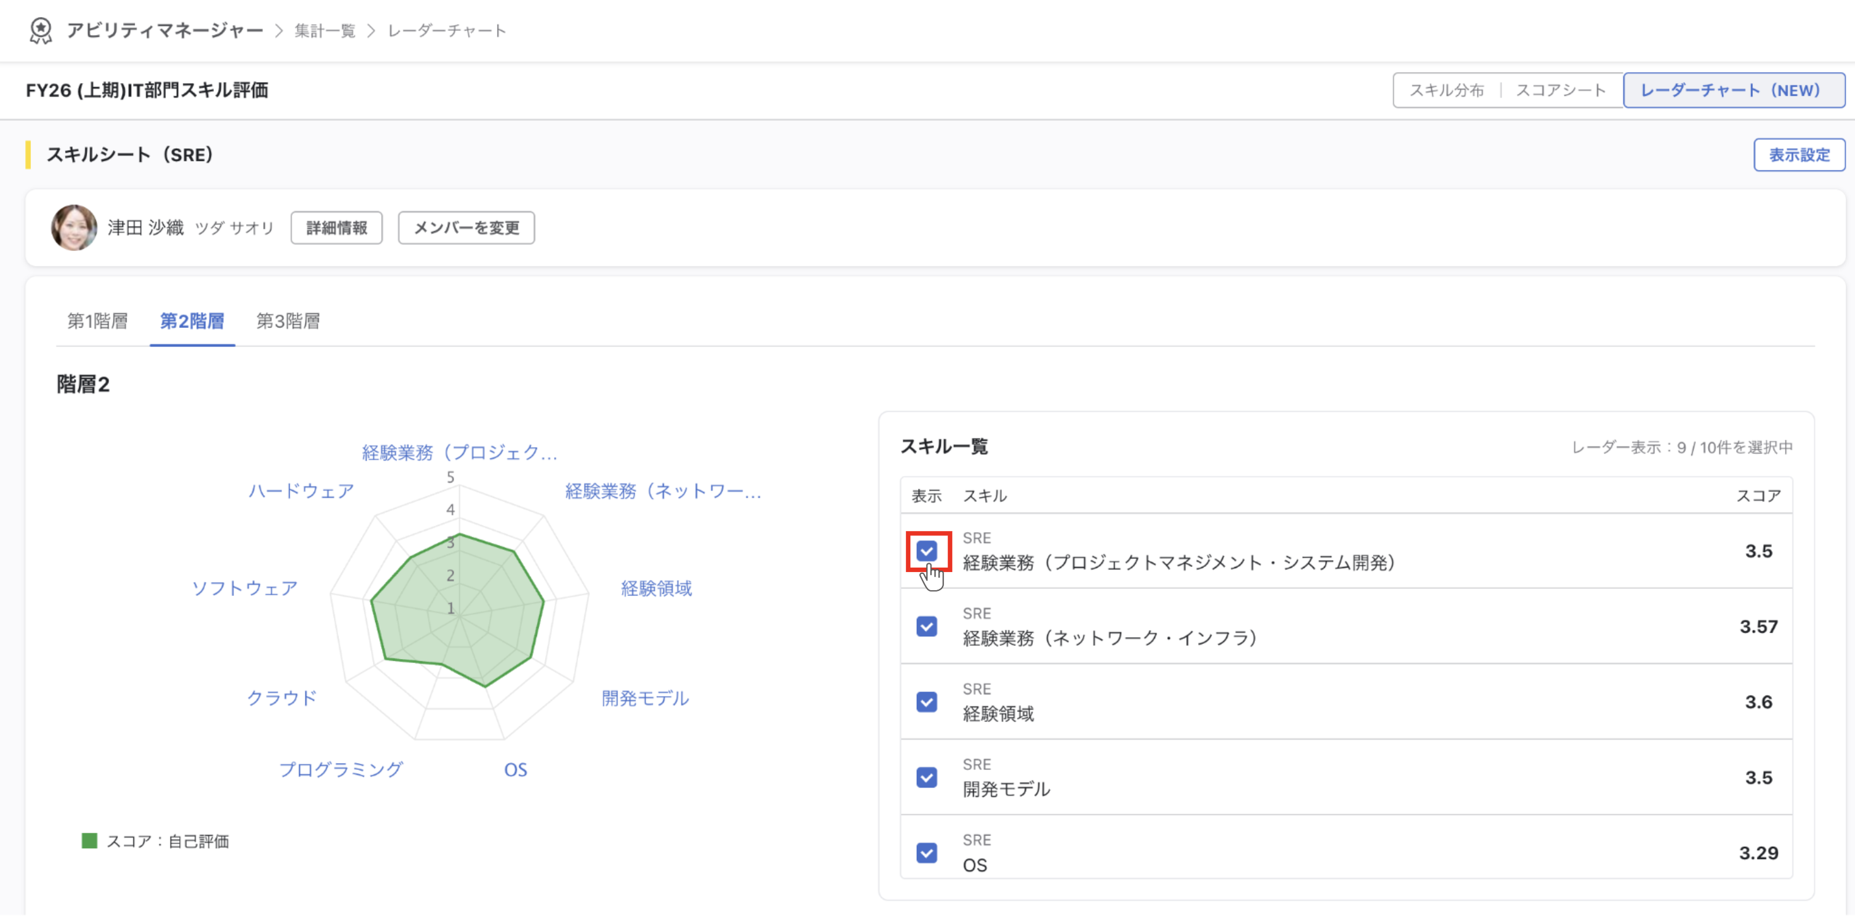Uncheck the ネットワーク・インフラ skill checkbox
The height and width of the screenshot is (922, 1855).
pyautogui.click(x=927, y=627)
